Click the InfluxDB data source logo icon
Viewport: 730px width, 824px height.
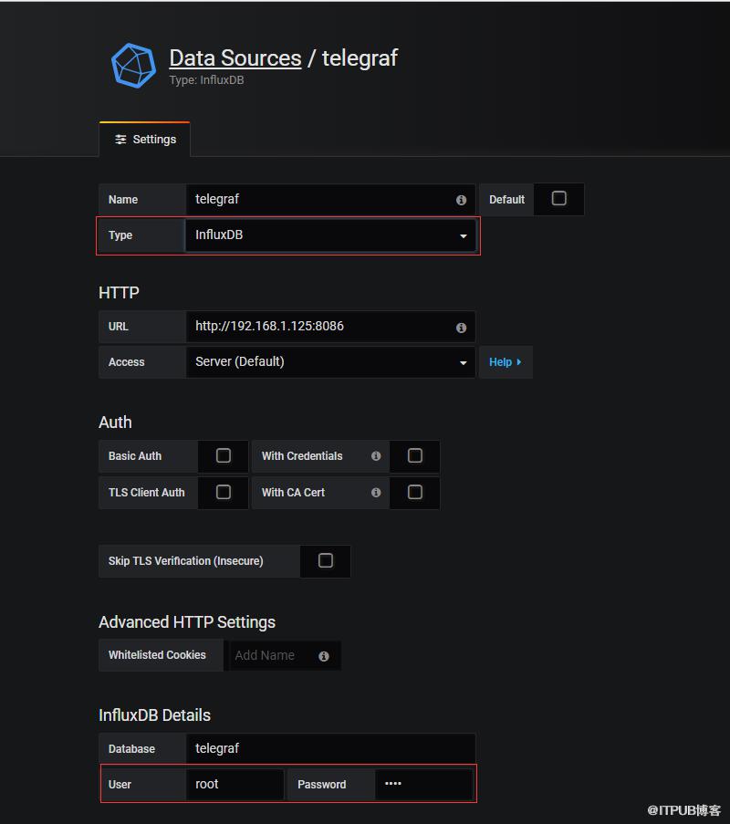pyautogui.click(x=133, y=66)
